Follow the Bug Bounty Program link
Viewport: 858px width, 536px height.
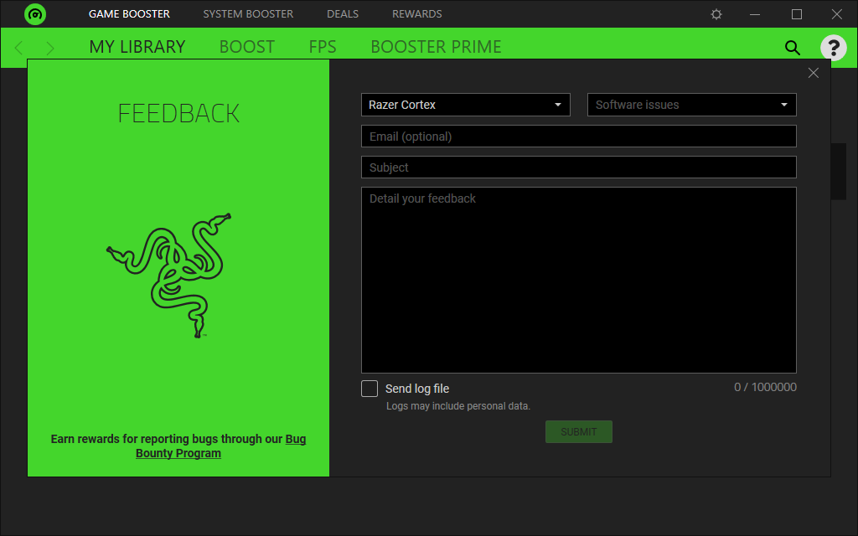[x=220, y=446]
